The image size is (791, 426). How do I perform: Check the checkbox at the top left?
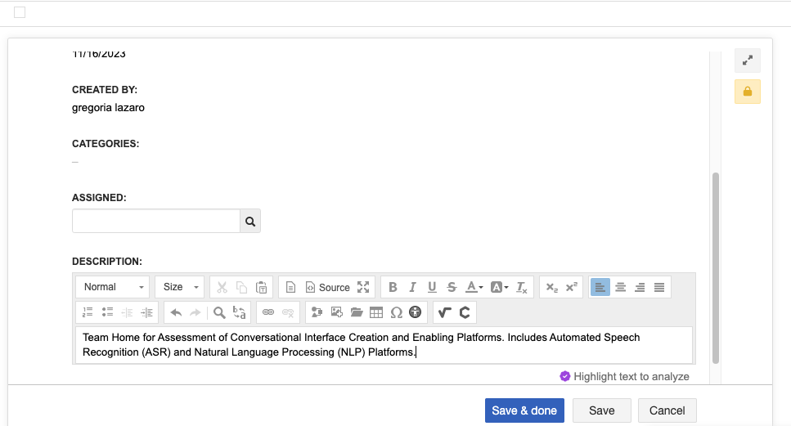pos(20,12)
